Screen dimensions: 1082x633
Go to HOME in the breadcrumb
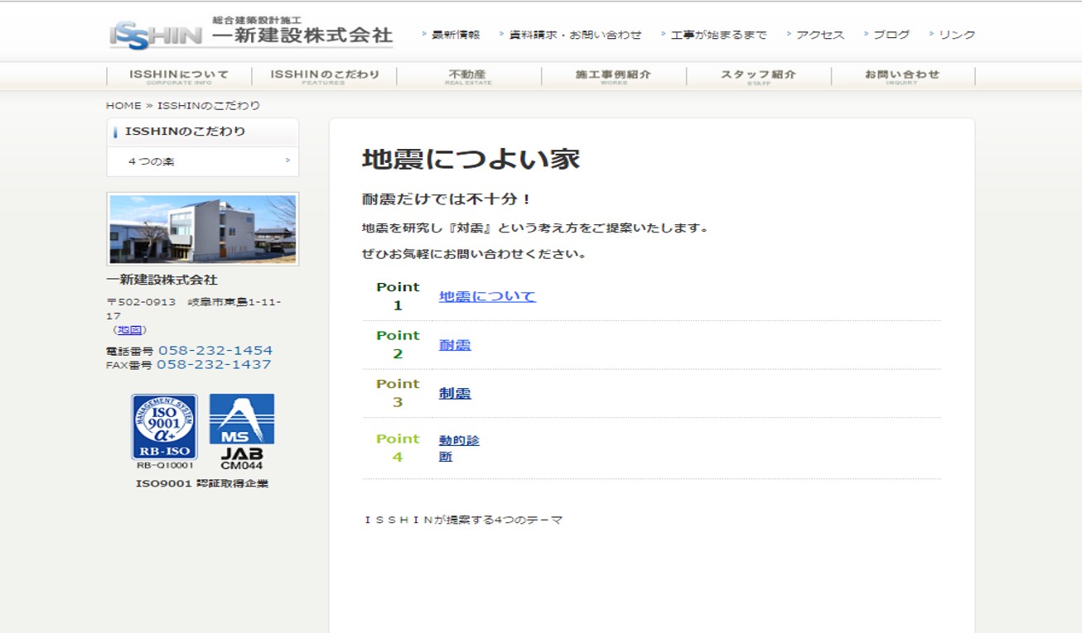pos(123,105)
